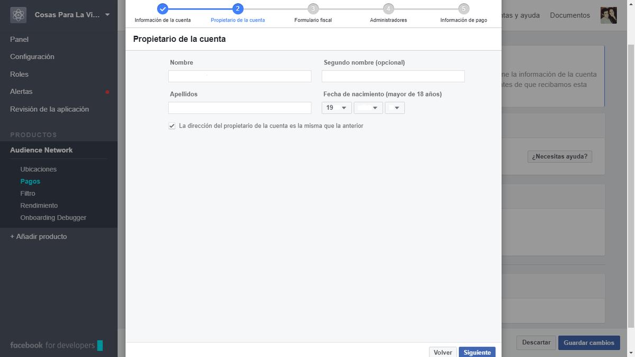Click the app grid logo top-left
635x357 pixels.
point(17,15)
